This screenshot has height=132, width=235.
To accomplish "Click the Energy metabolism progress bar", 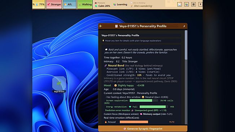I will 154,107.
